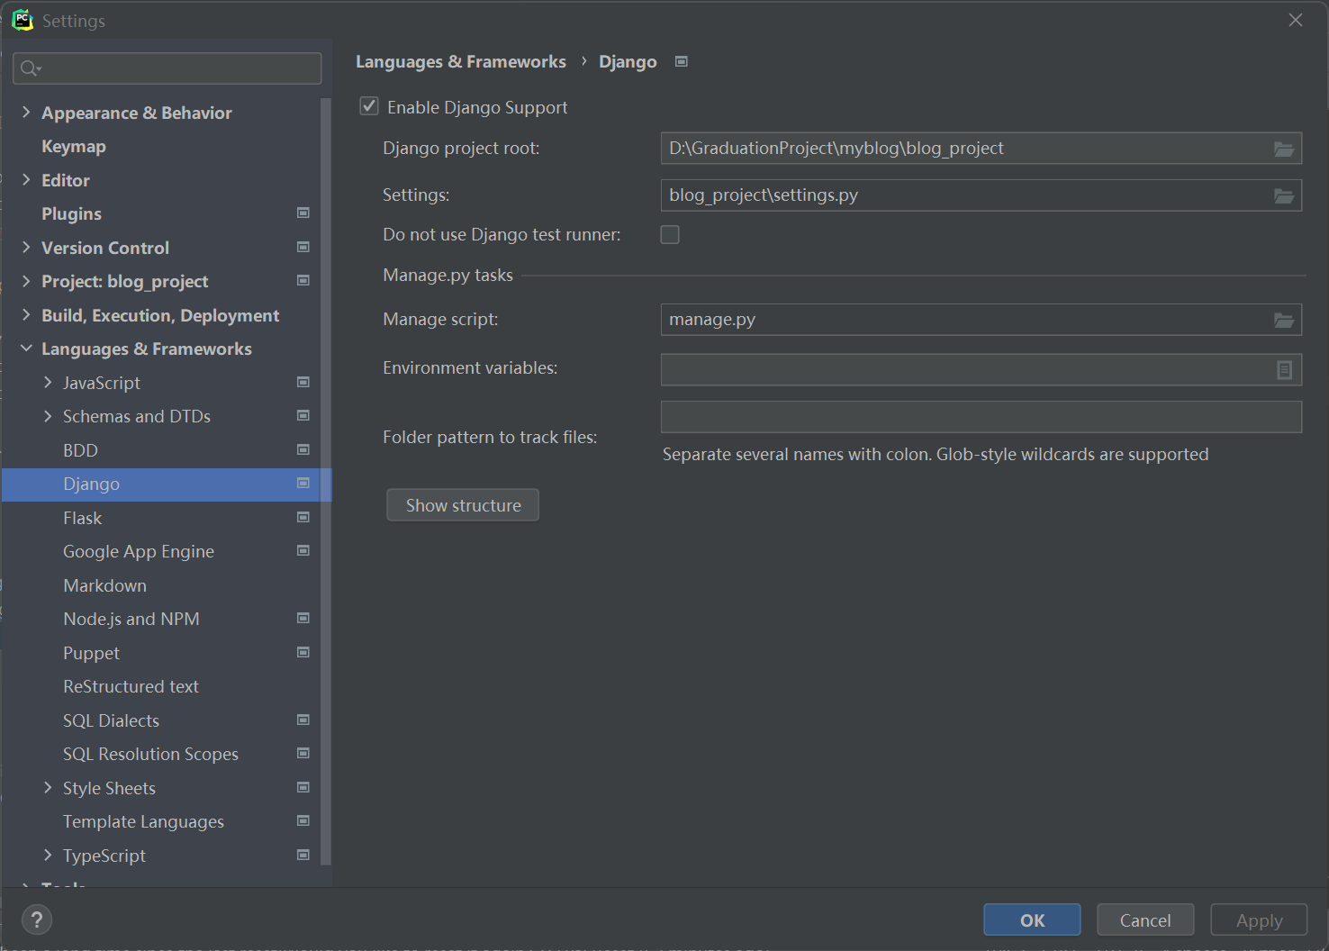The image size is (1329, 951).
Task: Click the Show structure button
Action: point(463,505)
